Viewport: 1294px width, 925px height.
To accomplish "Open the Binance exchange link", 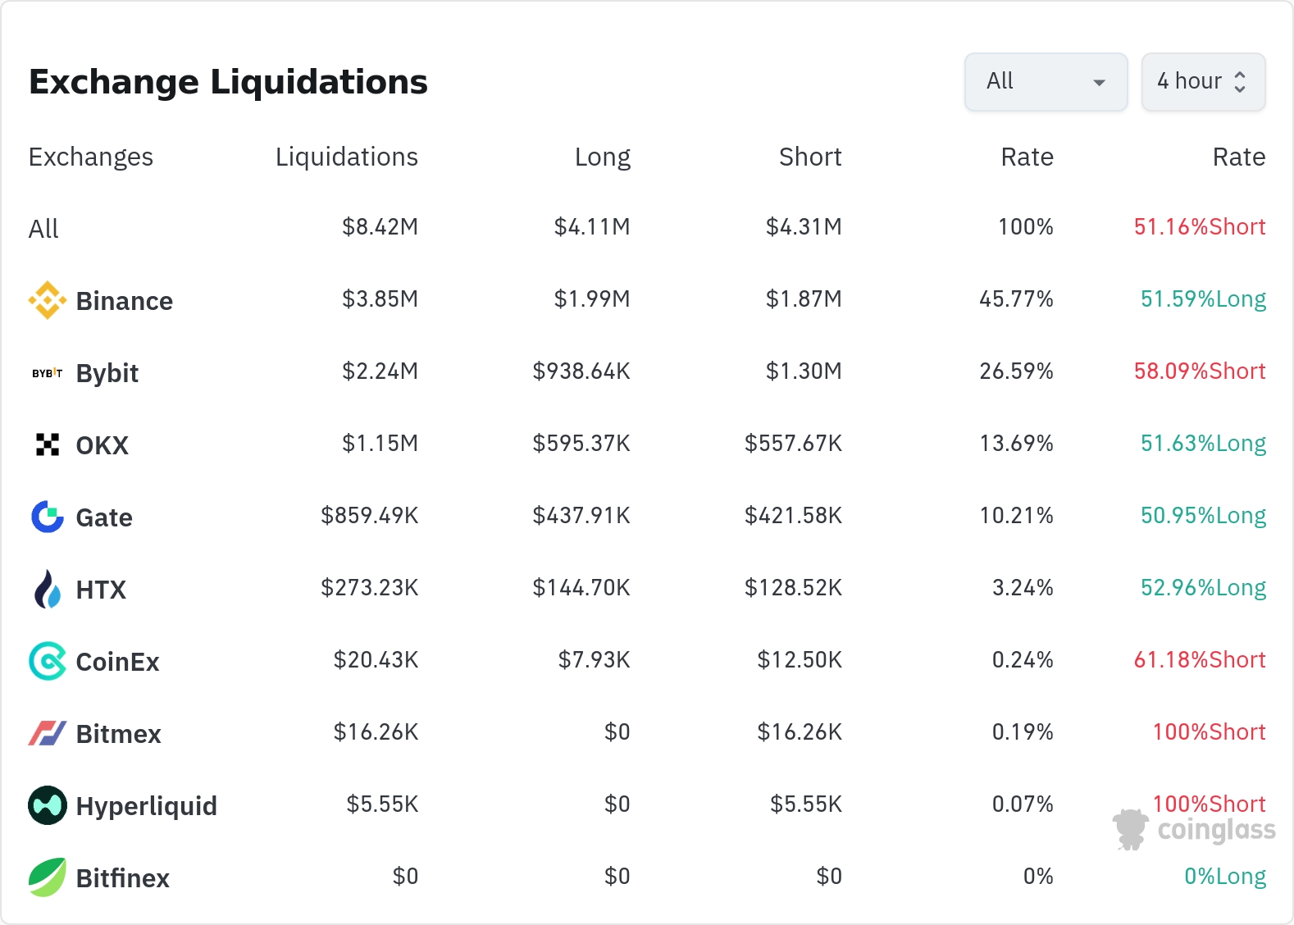I will [124, 301].
